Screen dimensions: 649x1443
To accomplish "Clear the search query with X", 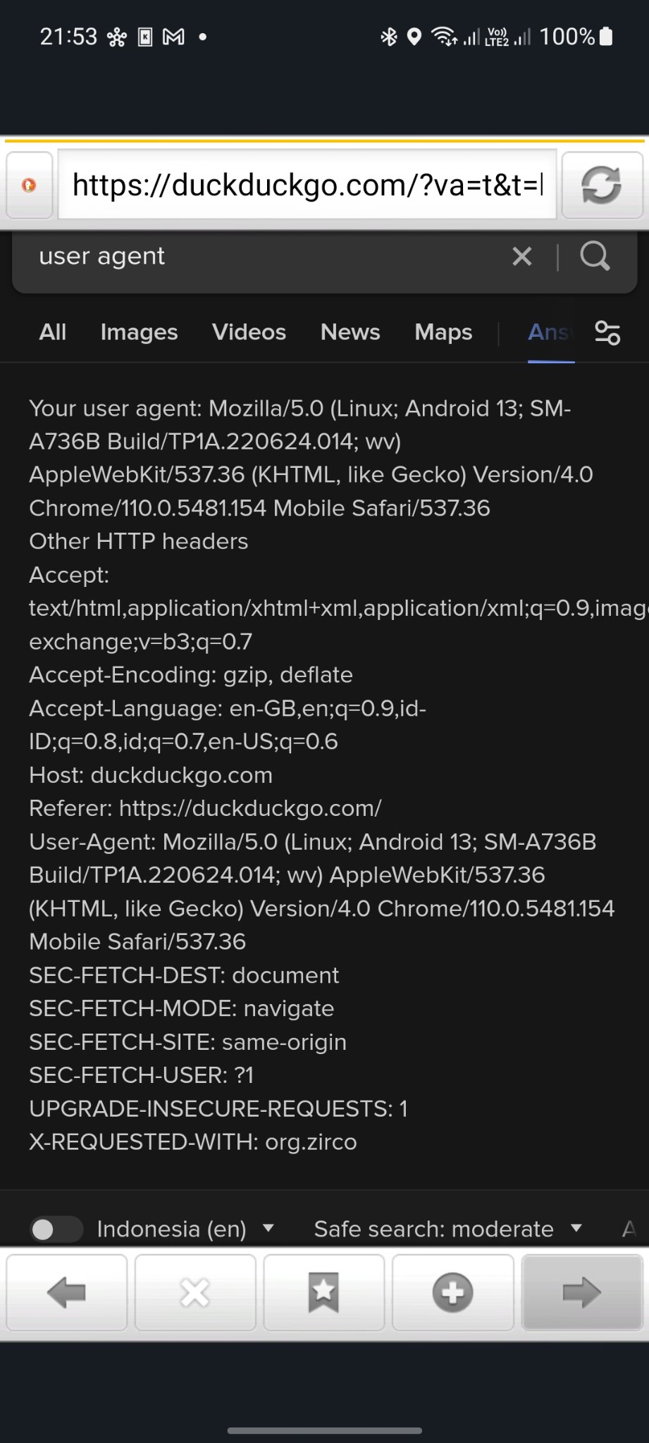I will click(521, 256).
